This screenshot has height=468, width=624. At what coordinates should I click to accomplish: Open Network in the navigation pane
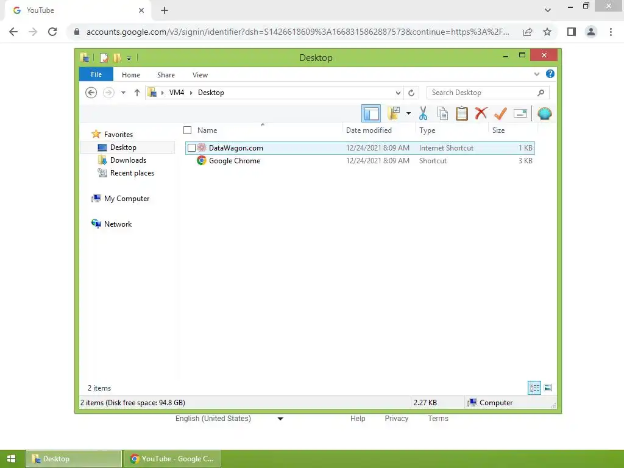pyautogui.click(x=118, y=224)
